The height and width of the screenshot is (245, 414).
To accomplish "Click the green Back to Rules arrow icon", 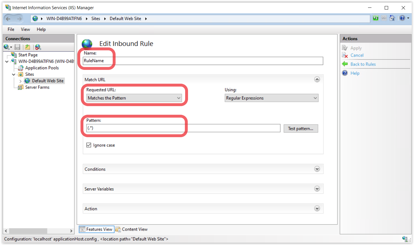I will point(345,64).
